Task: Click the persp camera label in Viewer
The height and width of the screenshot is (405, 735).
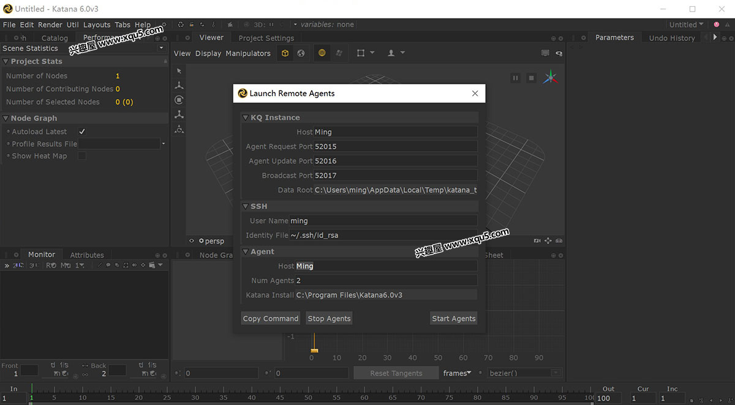Action: (x=214, y=241)
